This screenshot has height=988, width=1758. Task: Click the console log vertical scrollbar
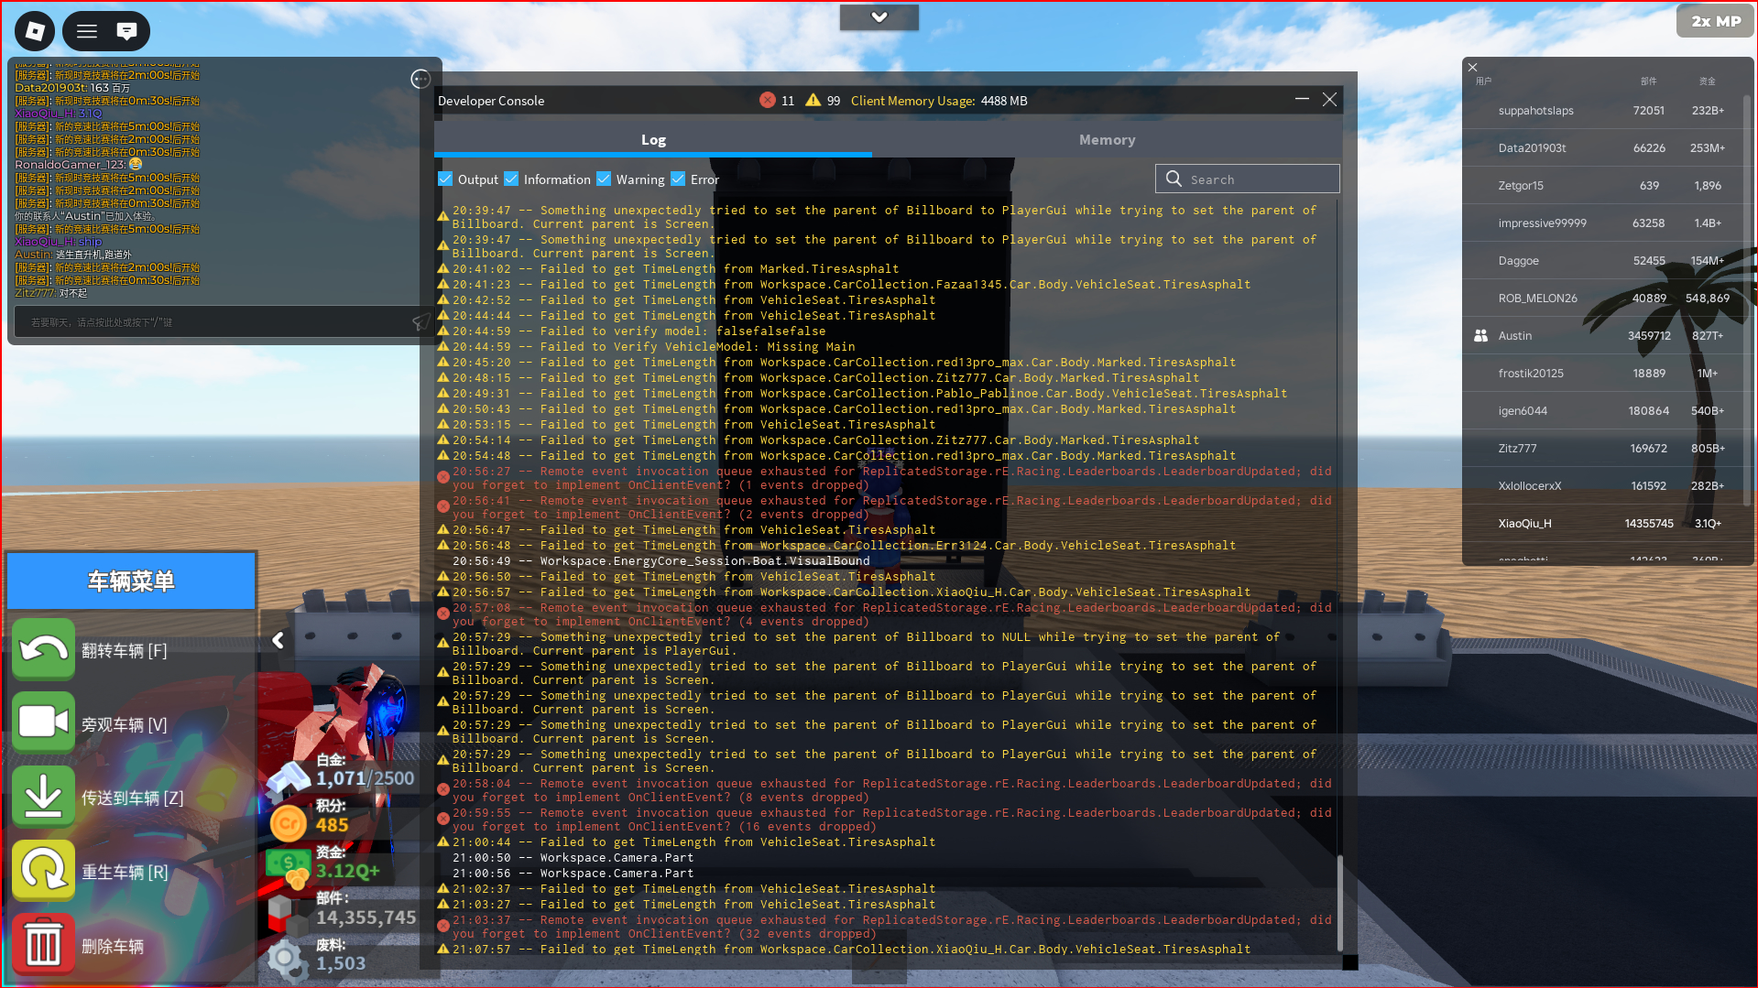pyautogui.click(x=1339, y=902)
